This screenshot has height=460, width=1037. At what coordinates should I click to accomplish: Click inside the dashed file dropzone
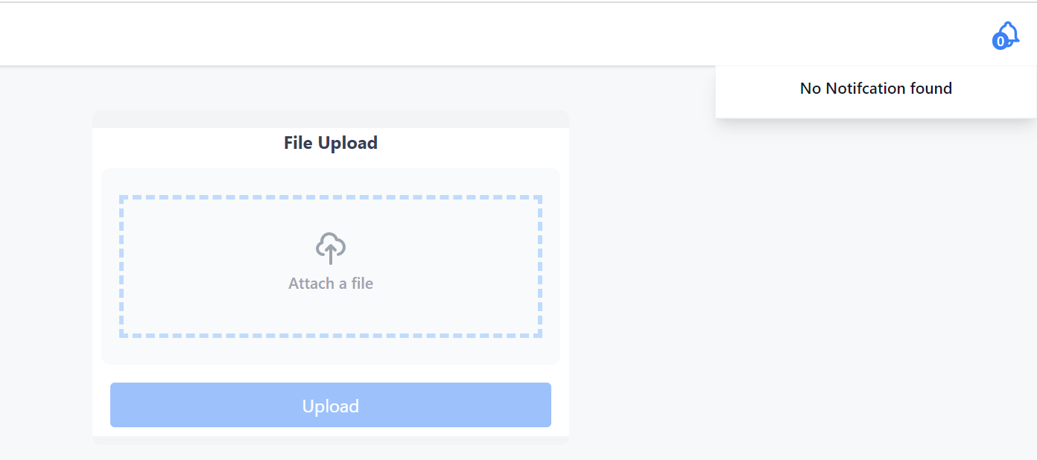pos(330,266)
